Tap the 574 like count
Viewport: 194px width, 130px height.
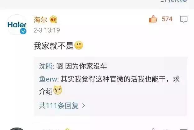pyautogui.click(x=167, y=19)
